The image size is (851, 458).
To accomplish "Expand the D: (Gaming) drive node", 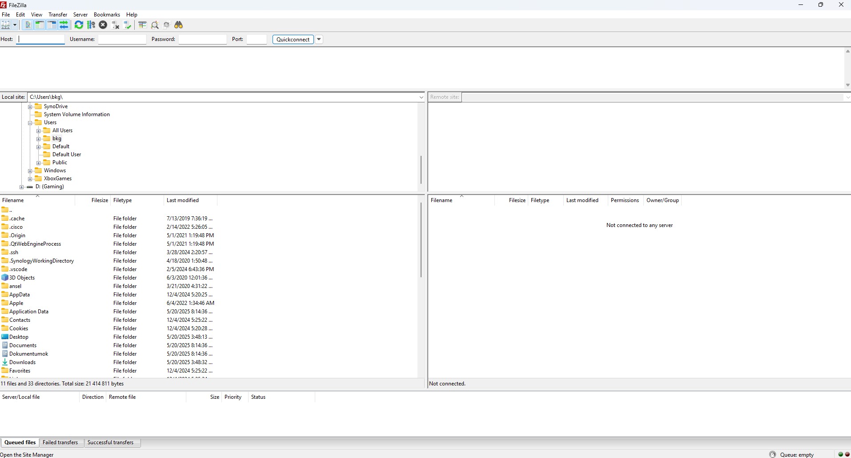I will [x=22, y=187].
